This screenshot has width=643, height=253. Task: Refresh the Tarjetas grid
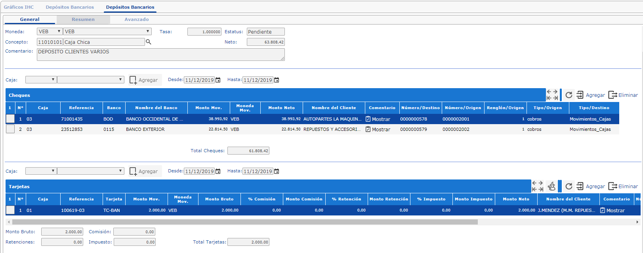pyautogui.click(x=569, y=186)
